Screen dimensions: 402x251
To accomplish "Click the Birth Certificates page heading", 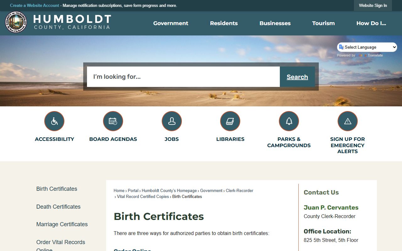I will point(159,216).
